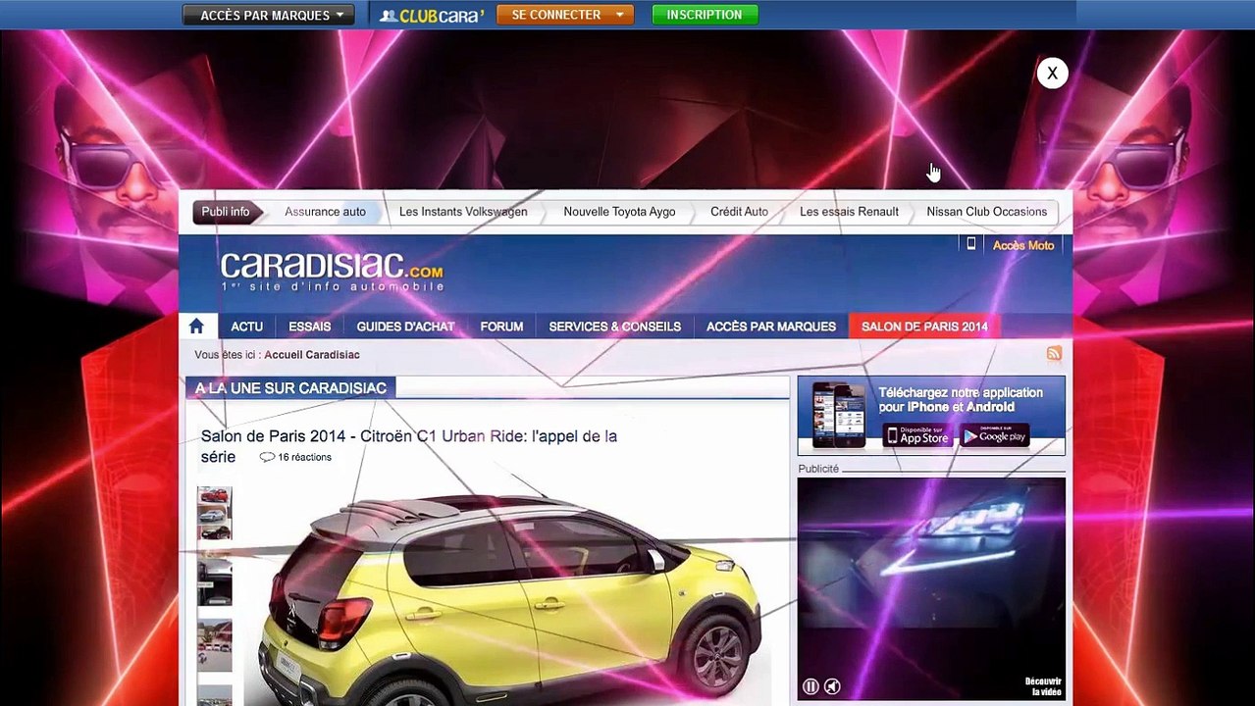Viewport: 1255px width, 706px height.
Task: Open the Crédit Auto link
Action: click(x=739, y=212)
